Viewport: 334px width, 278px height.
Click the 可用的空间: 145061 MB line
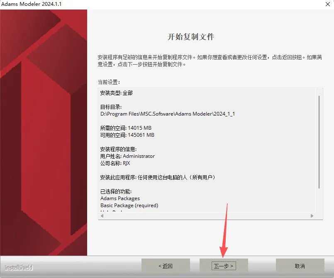tap(127, 135)
